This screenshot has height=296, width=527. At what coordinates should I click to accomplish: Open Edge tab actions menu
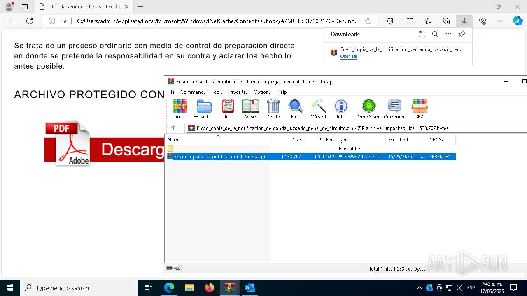point(25,7)
